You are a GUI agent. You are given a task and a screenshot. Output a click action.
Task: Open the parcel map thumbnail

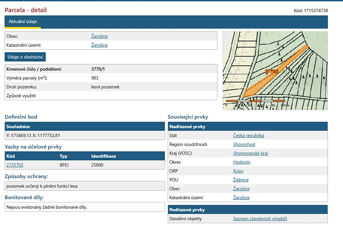coord(275,71)
